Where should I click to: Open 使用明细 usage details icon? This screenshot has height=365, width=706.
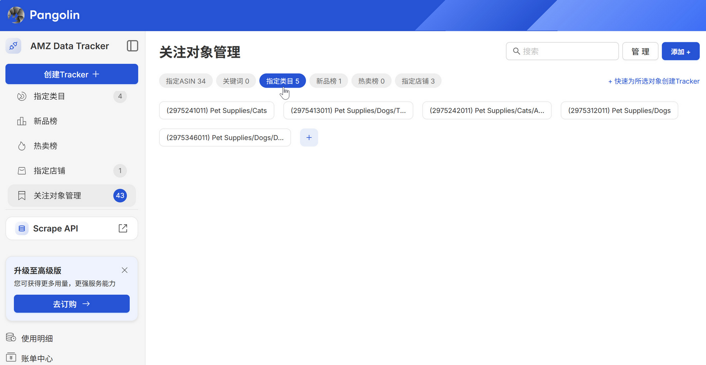coord(11,338)
